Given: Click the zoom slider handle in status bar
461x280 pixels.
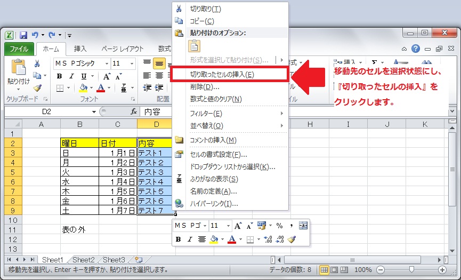Looking at the screenshot, I should 411,269.
